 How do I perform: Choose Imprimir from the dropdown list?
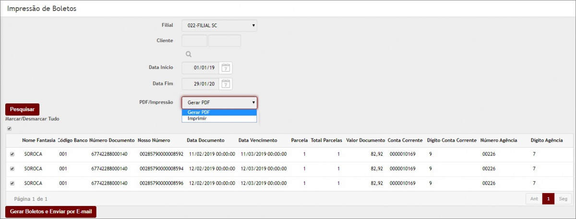click(219, 118)
